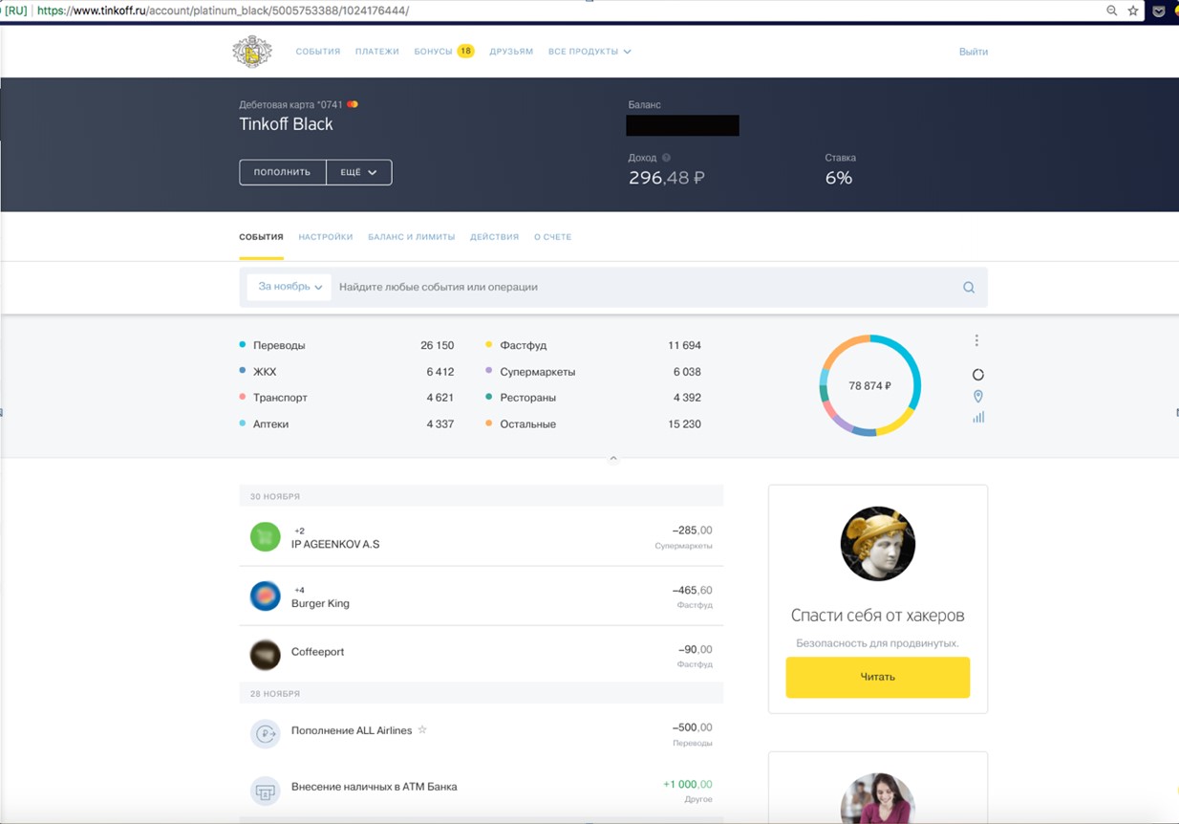Click the question mark icon next to Доход

[666, 158]
